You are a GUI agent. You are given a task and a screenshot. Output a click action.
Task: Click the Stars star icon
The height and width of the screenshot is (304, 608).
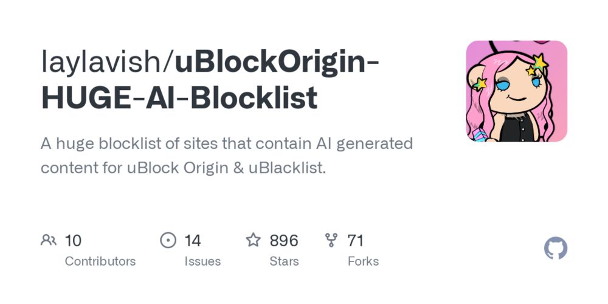point(253,240)
